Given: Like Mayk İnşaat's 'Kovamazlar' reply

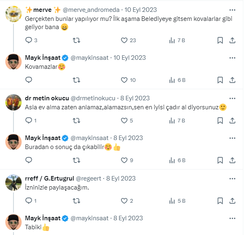Looking at the screenshot, I should [124, 80].
